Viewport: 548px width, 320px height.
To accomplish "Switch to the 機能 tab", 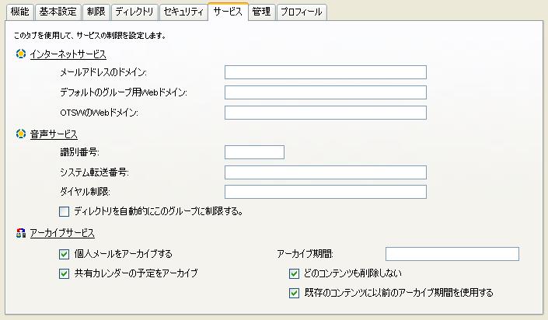I will 20,12.
